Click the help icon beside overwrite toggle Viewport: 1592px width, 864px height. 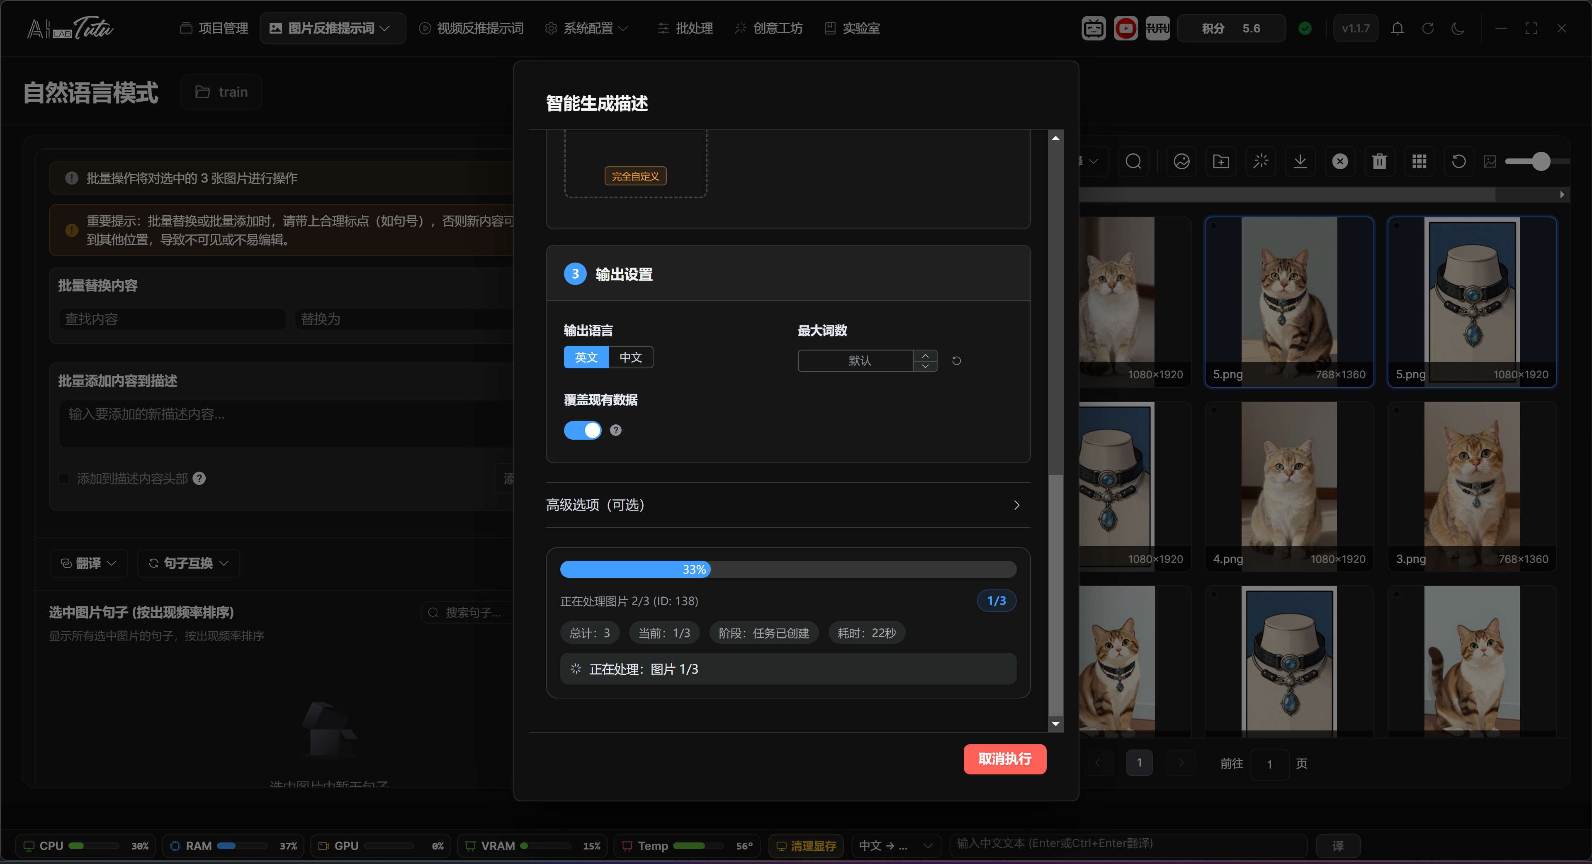click(x=615, y=430)
